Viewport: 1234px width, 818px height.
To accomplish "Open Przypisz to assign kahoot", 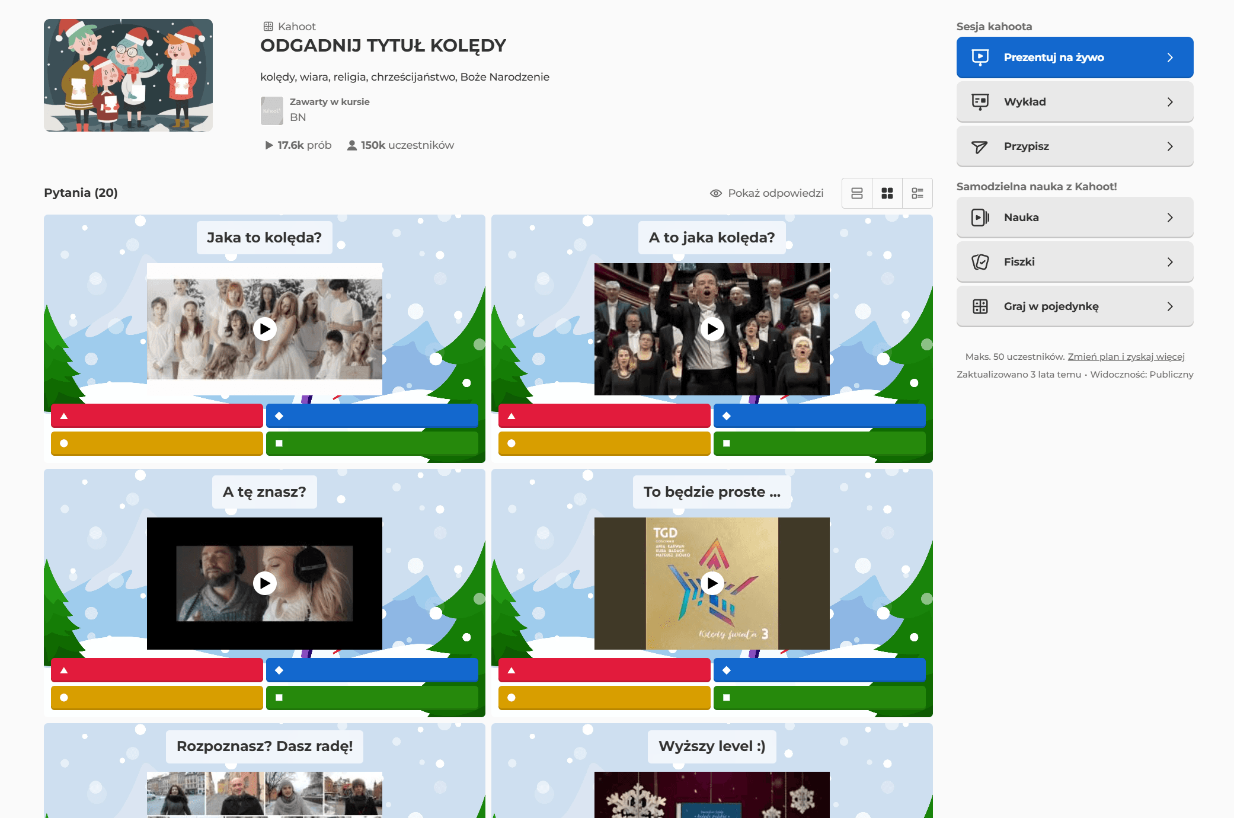I will (x=1075, y=146).
